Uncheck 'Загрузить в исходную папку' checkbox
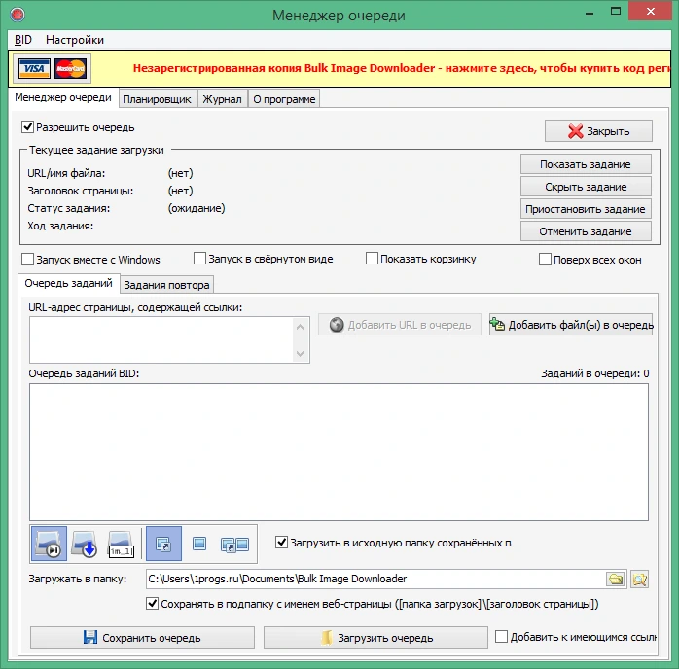 281,542
